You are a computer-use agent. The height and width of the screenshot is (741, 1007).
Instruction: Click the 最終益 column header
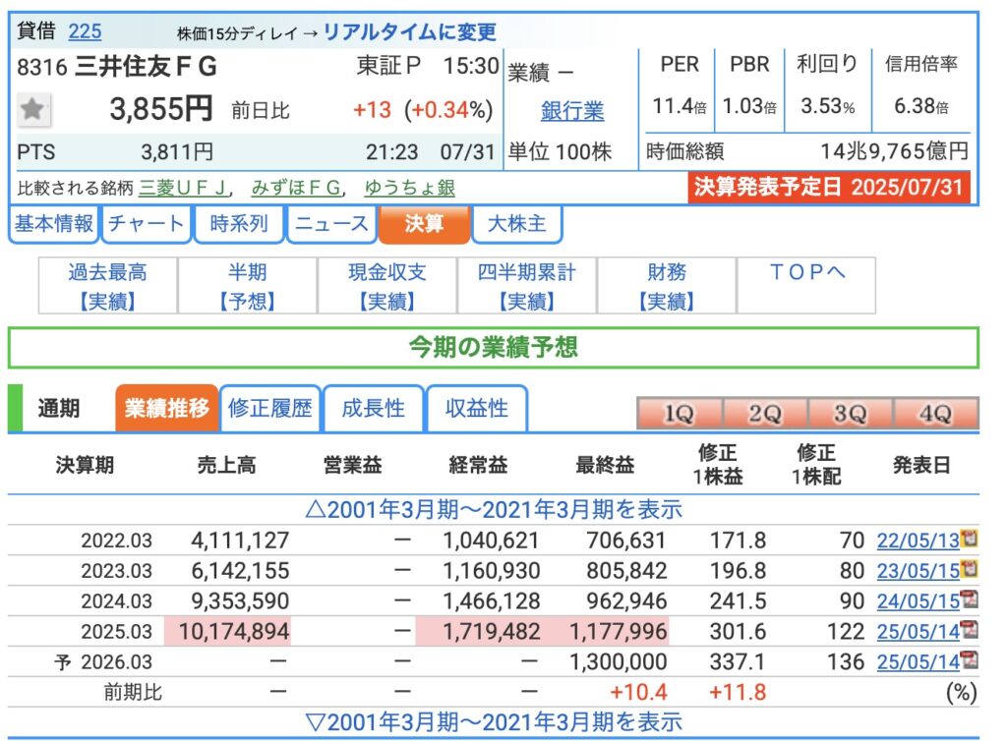(605, 465)
